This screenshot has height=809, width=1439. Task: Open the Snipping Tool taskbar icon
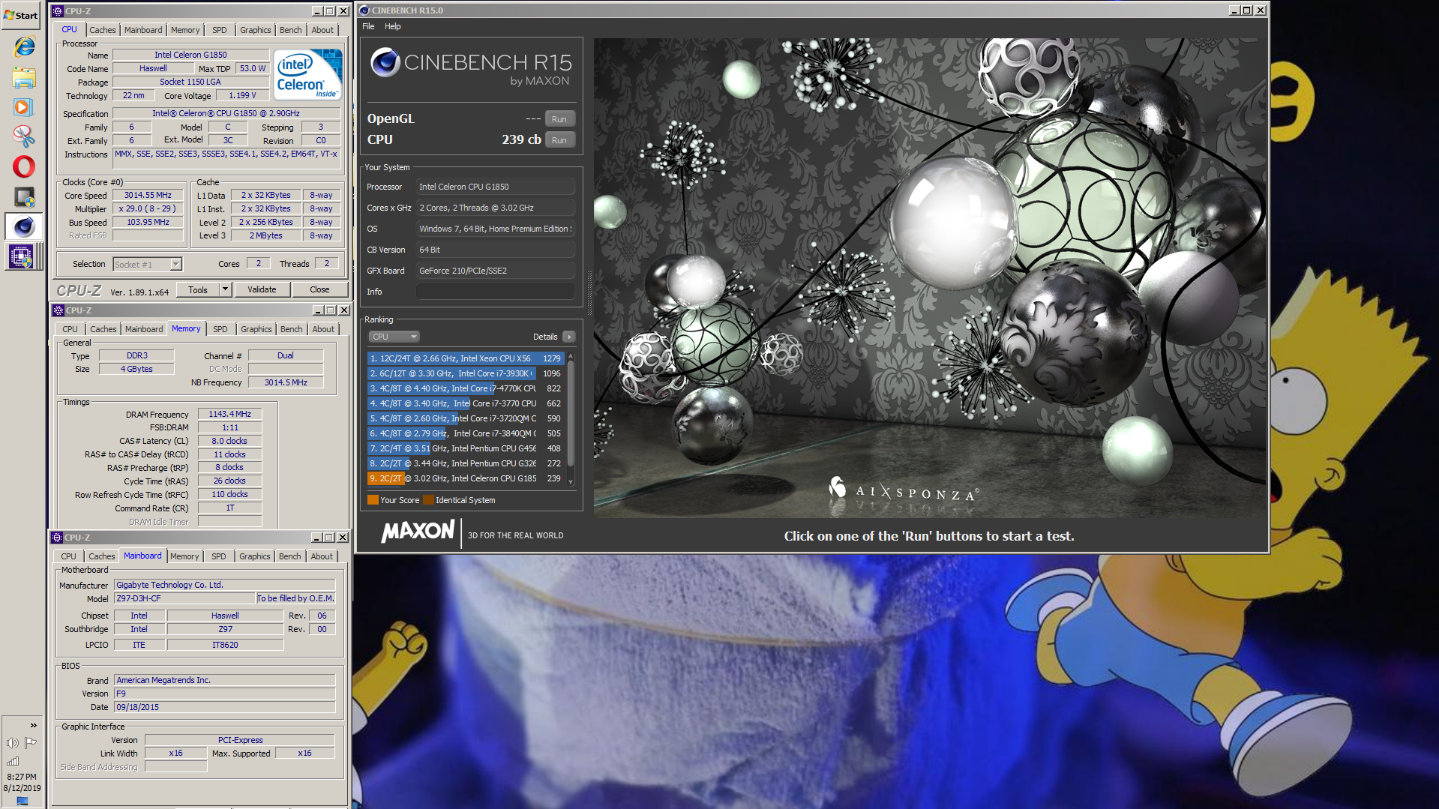click(24, 136)
